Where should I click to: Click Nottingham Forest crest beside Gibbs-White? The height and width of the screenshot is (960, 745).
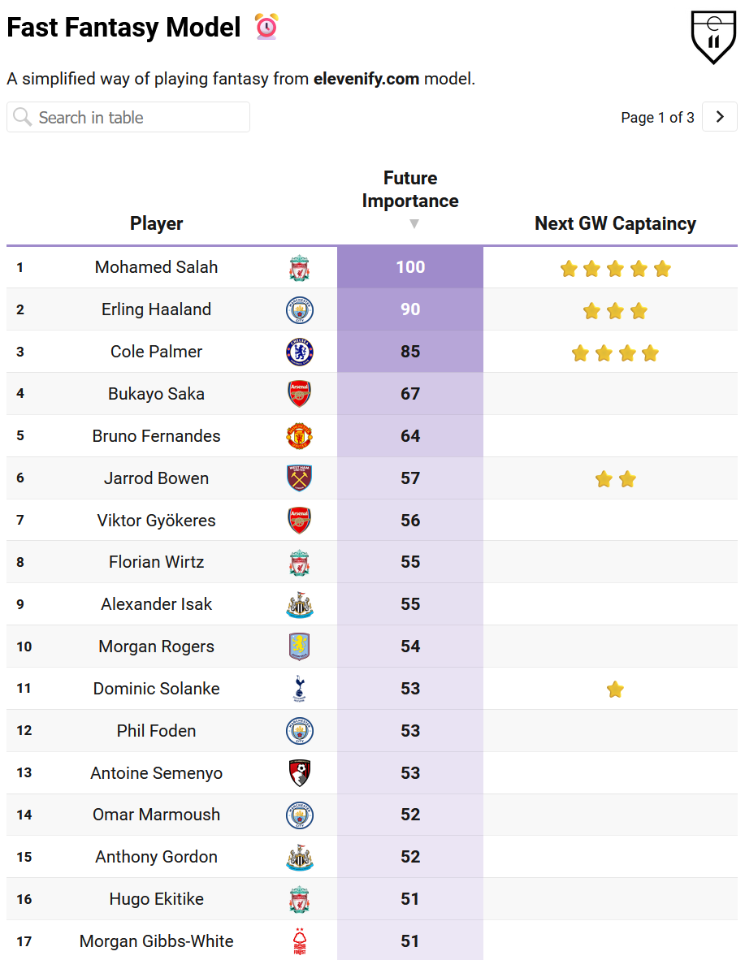tap(300, 941)
